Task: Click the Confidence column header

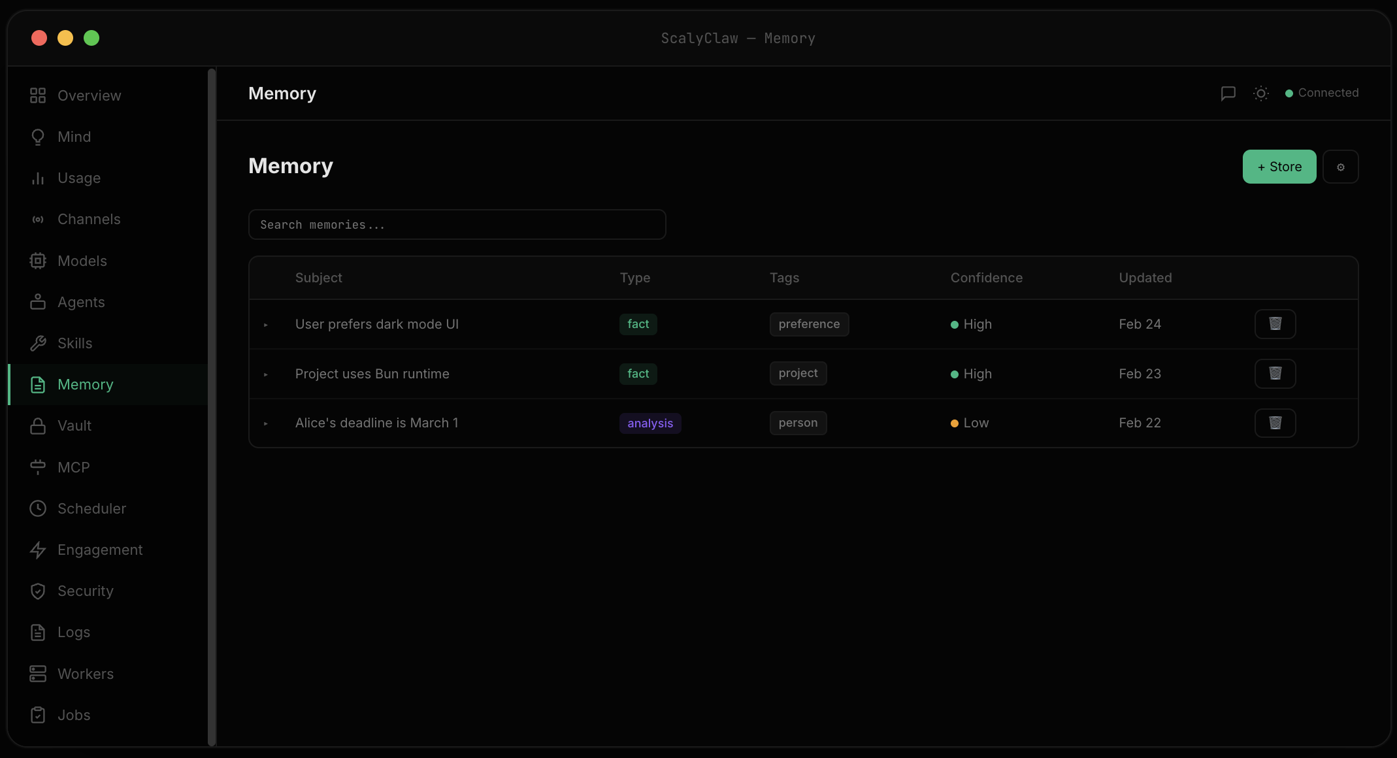Action: 986,278
